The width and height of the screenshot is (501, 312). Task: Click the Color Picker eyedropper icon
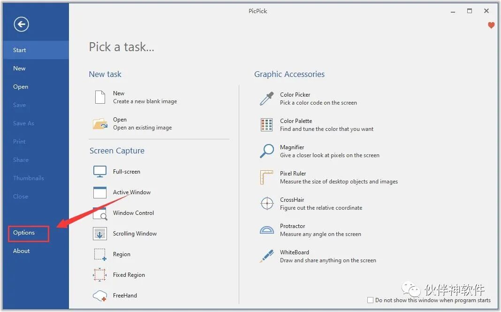point(267,99)
